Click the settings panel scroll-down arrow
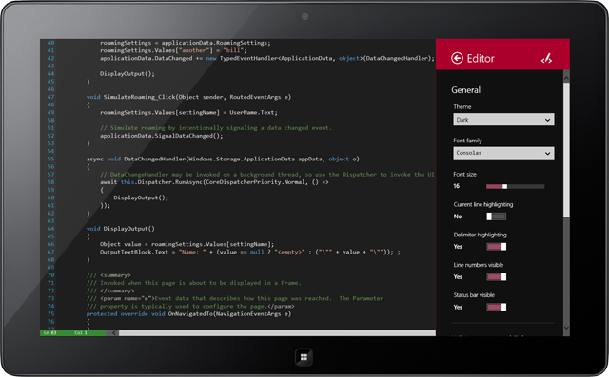This screenshot has width=609, height=377. (x=566, y=328)
